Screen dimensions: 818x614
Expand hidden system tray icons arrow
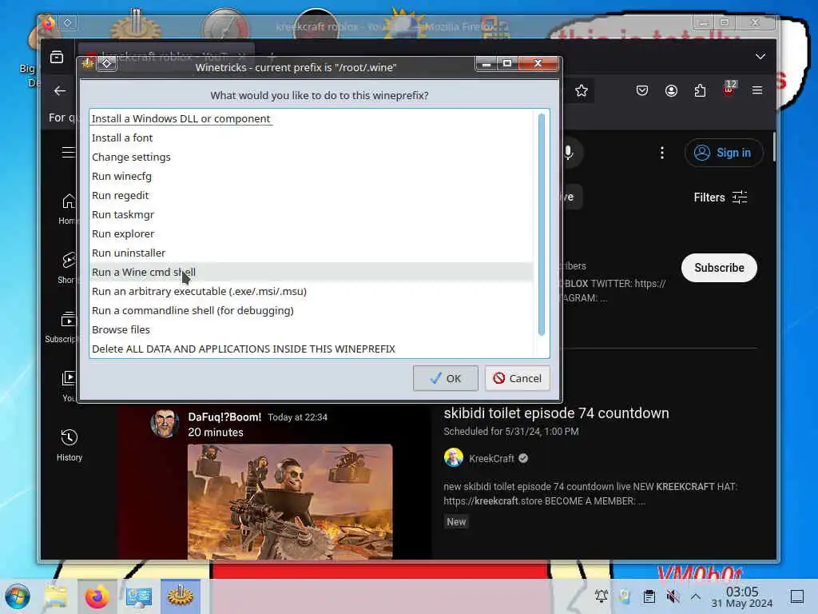[x=696, y=596]
